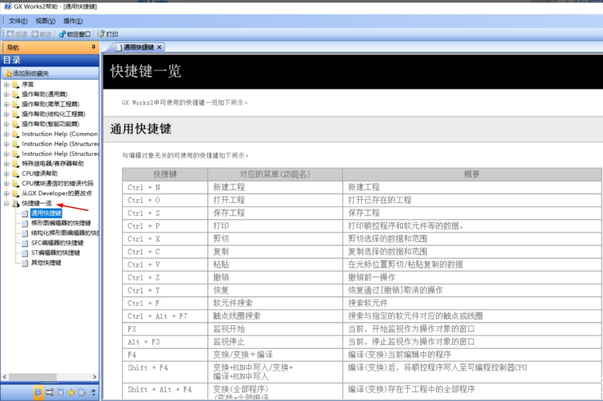Viewport: 603px width, 401px height.
Task: Click the Index icon in bottom navigation strip
Action: tap(49, 392)
